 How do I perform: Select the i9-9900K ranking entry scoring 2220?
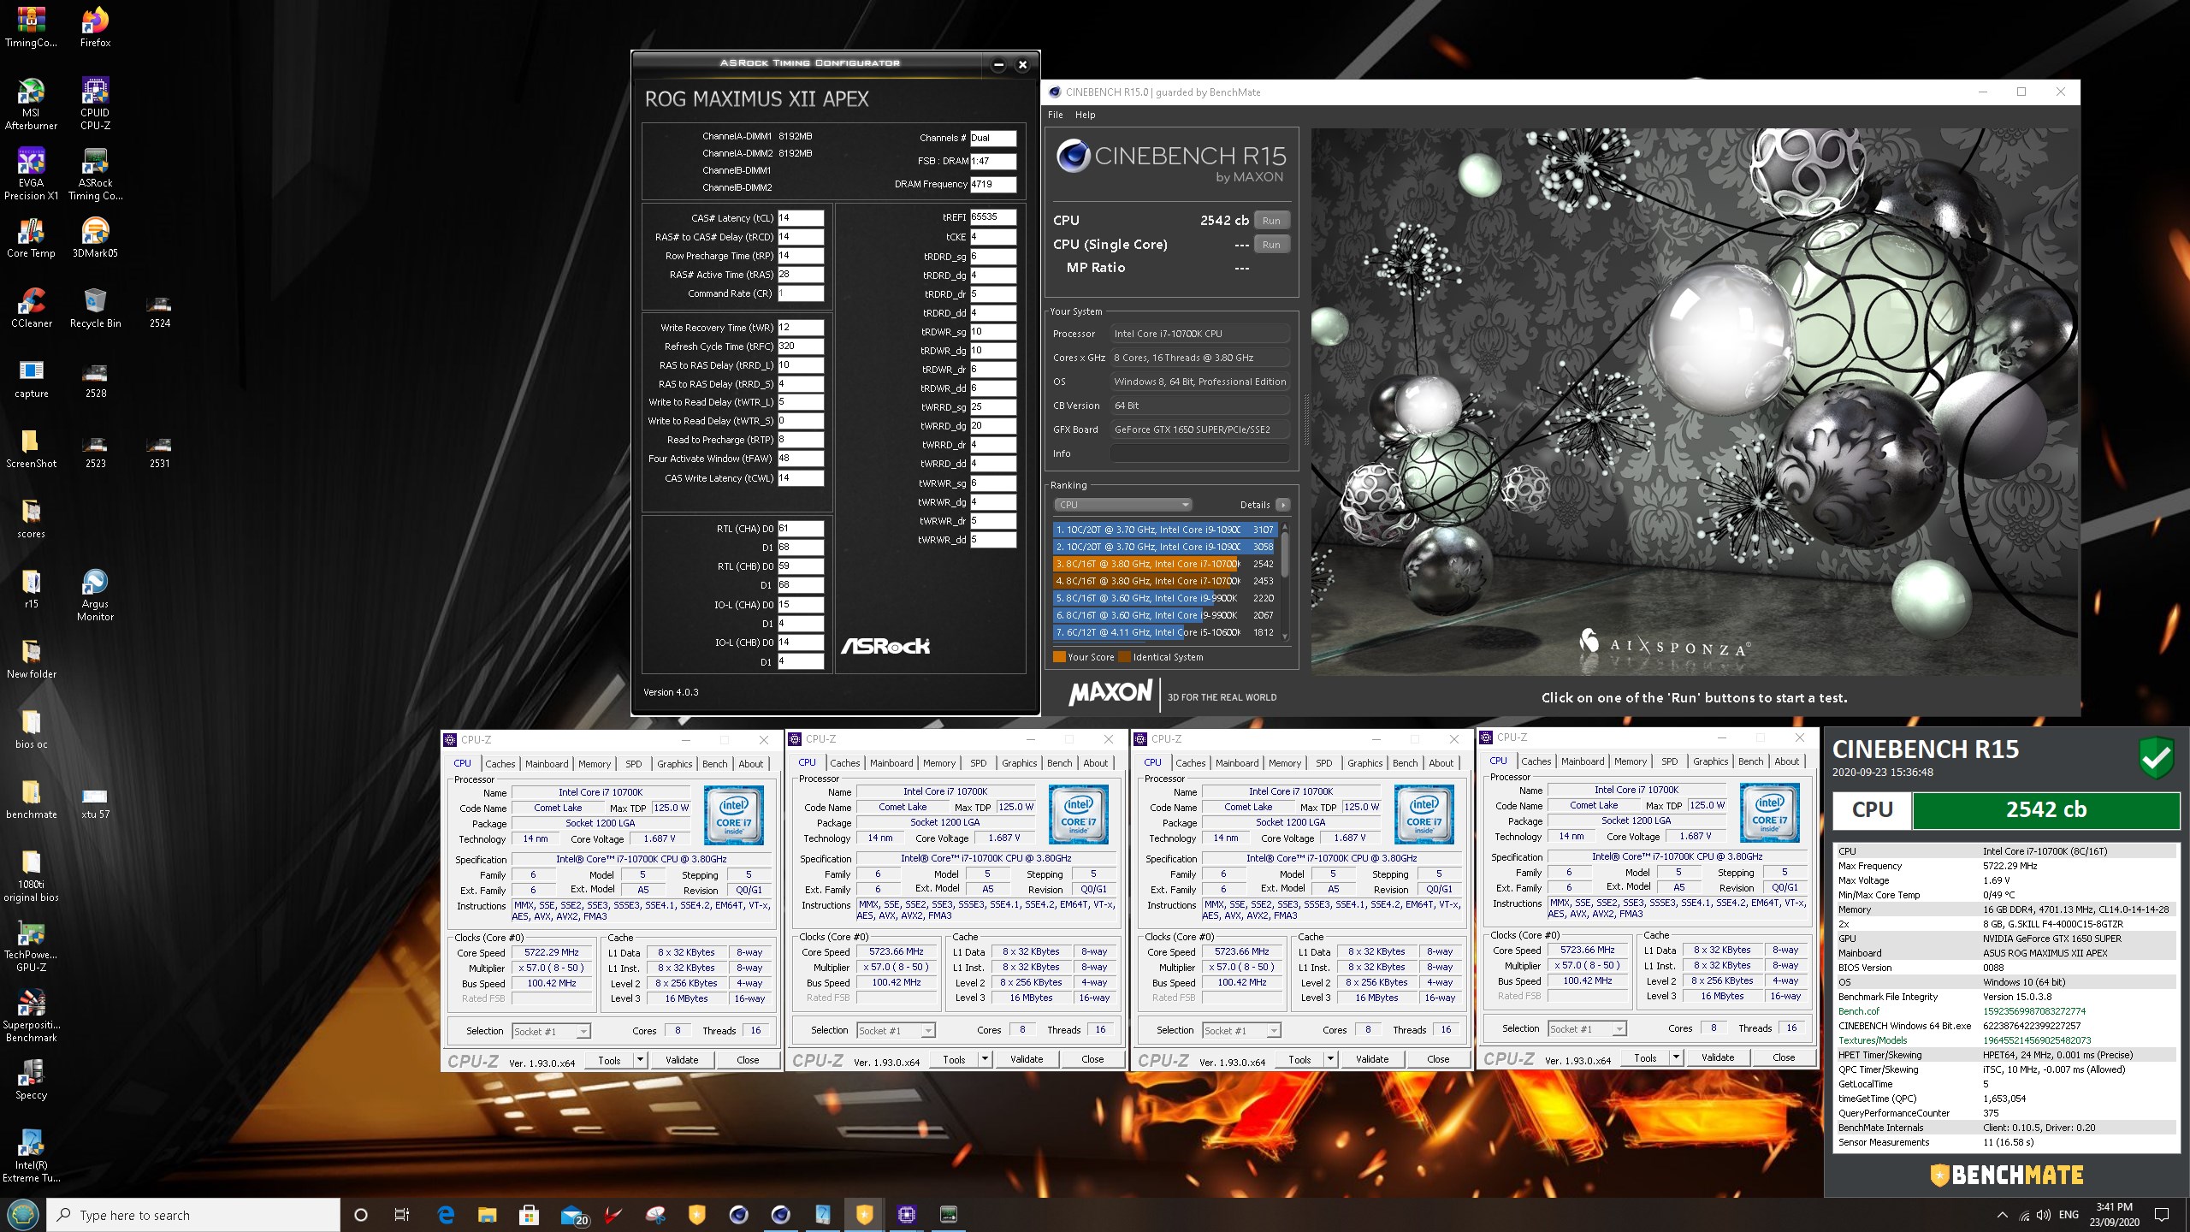1165,598
